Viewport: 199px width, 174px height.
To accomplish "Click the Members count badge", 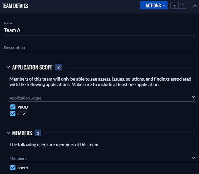I will click(x=38, y=133).
